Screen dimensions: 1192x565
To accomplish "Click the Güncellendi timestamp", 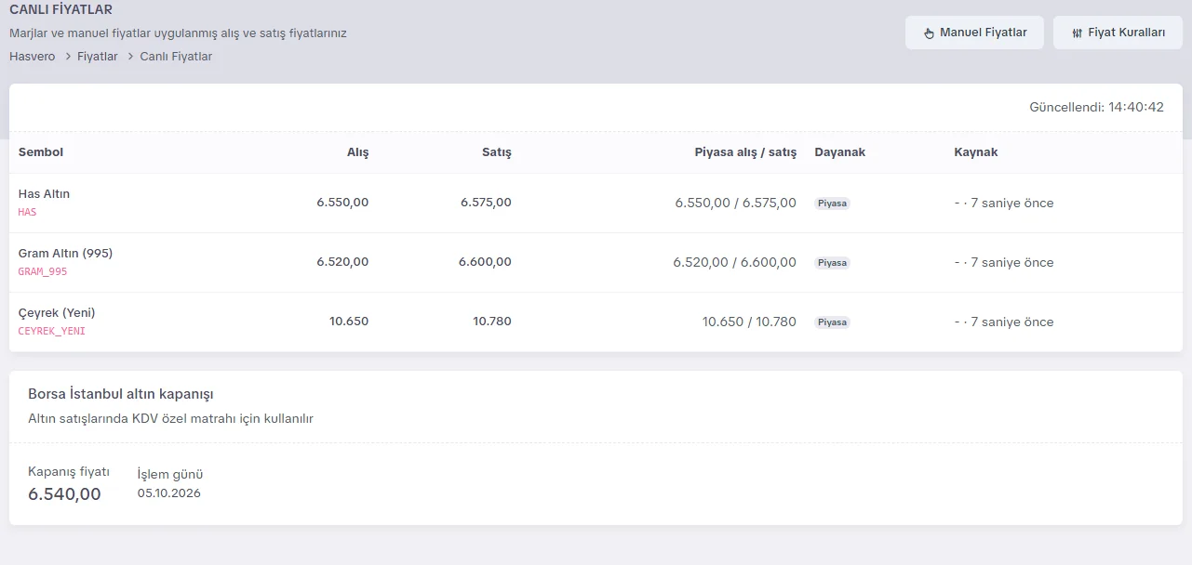I will [1096, 108].
